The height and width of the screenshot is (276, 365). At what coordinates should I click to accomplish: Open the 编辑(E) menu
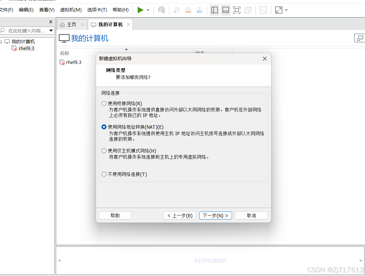(x=26, y=10)
